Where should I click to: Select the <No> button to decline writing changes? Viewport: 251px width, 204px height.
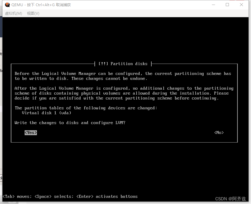219,132
